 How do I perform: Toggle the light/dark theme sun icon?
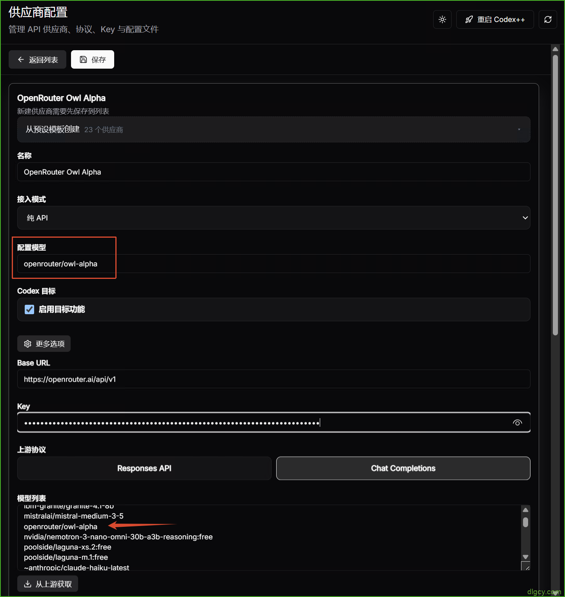442,20
